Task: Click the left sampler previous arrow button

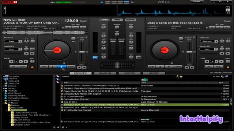Action: 26,53
